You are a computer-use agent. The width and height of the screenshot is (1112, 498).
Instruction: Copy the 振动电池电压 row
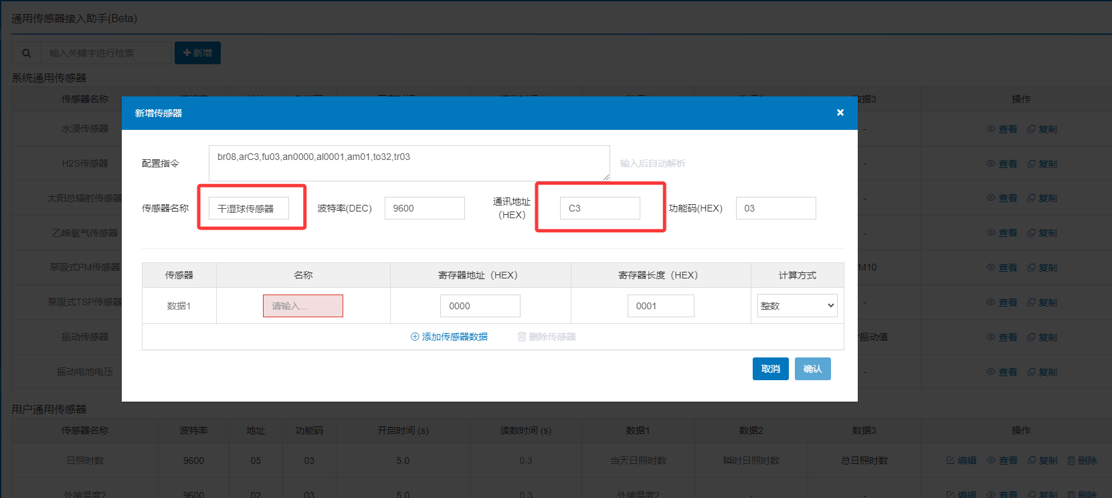[x=1042, y=372]
